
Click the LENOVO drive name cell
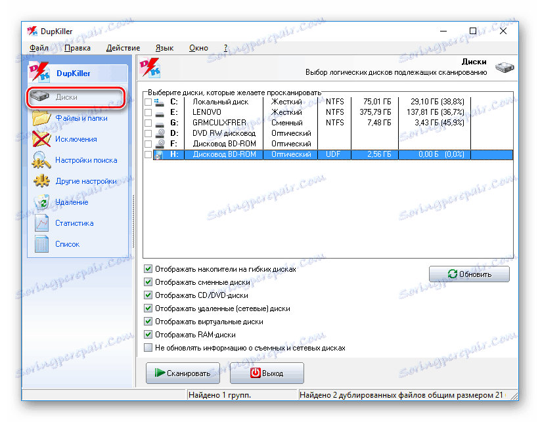point(223,112)
